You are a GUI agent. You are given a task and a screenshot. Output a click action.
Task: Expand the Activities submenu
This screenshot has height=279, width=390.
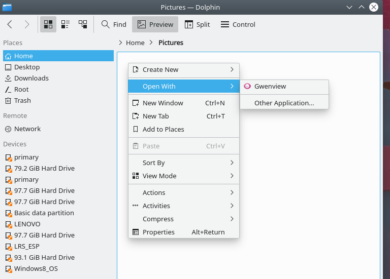click(184, 206)
